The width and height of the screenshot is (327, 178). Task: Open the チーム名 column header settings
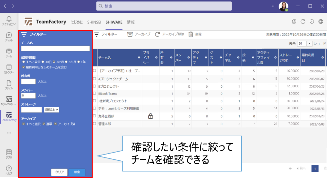(139, 57)
